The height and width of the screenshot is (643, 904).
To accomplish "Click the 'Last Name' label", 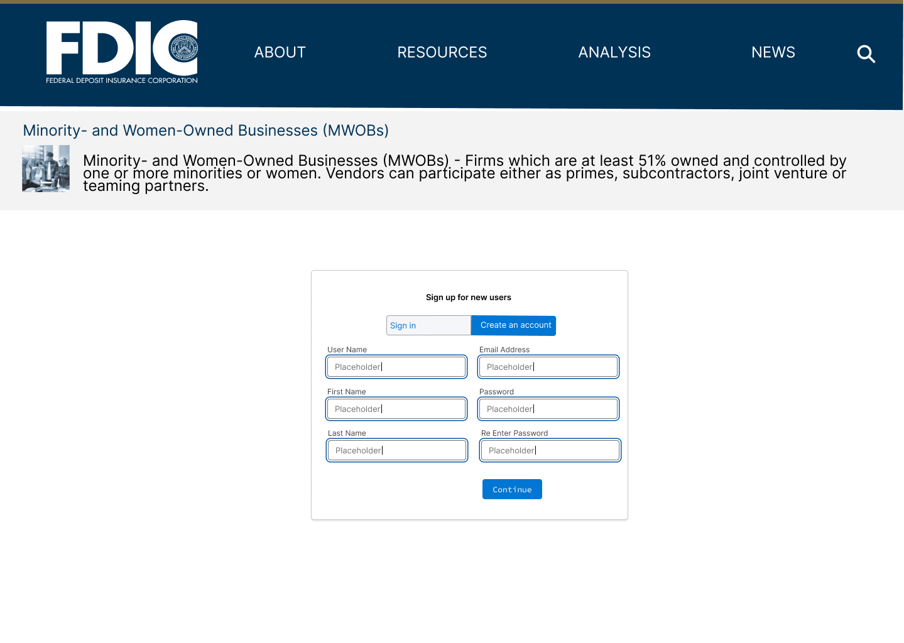I will 347,433.
